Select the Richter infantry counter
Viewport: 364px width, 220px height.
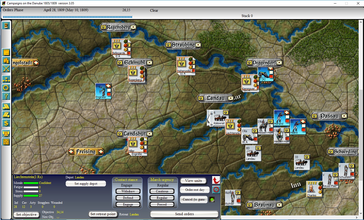(233, 198)
